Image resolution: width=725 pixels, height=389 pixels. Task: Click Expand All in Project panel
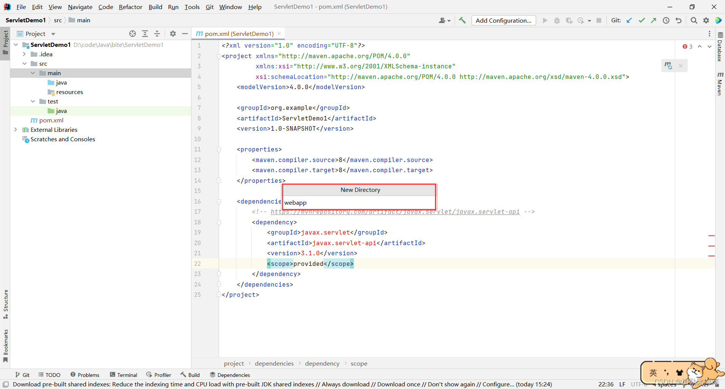click(x=145, y=34)
